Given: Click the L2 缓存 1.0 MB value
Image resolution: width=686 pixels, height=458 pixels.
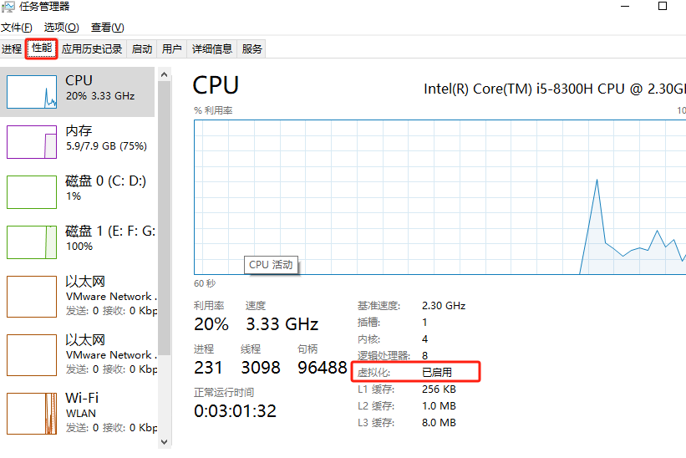Looking at the screenshot, I should pyautogui.click(x=439, y=406).
